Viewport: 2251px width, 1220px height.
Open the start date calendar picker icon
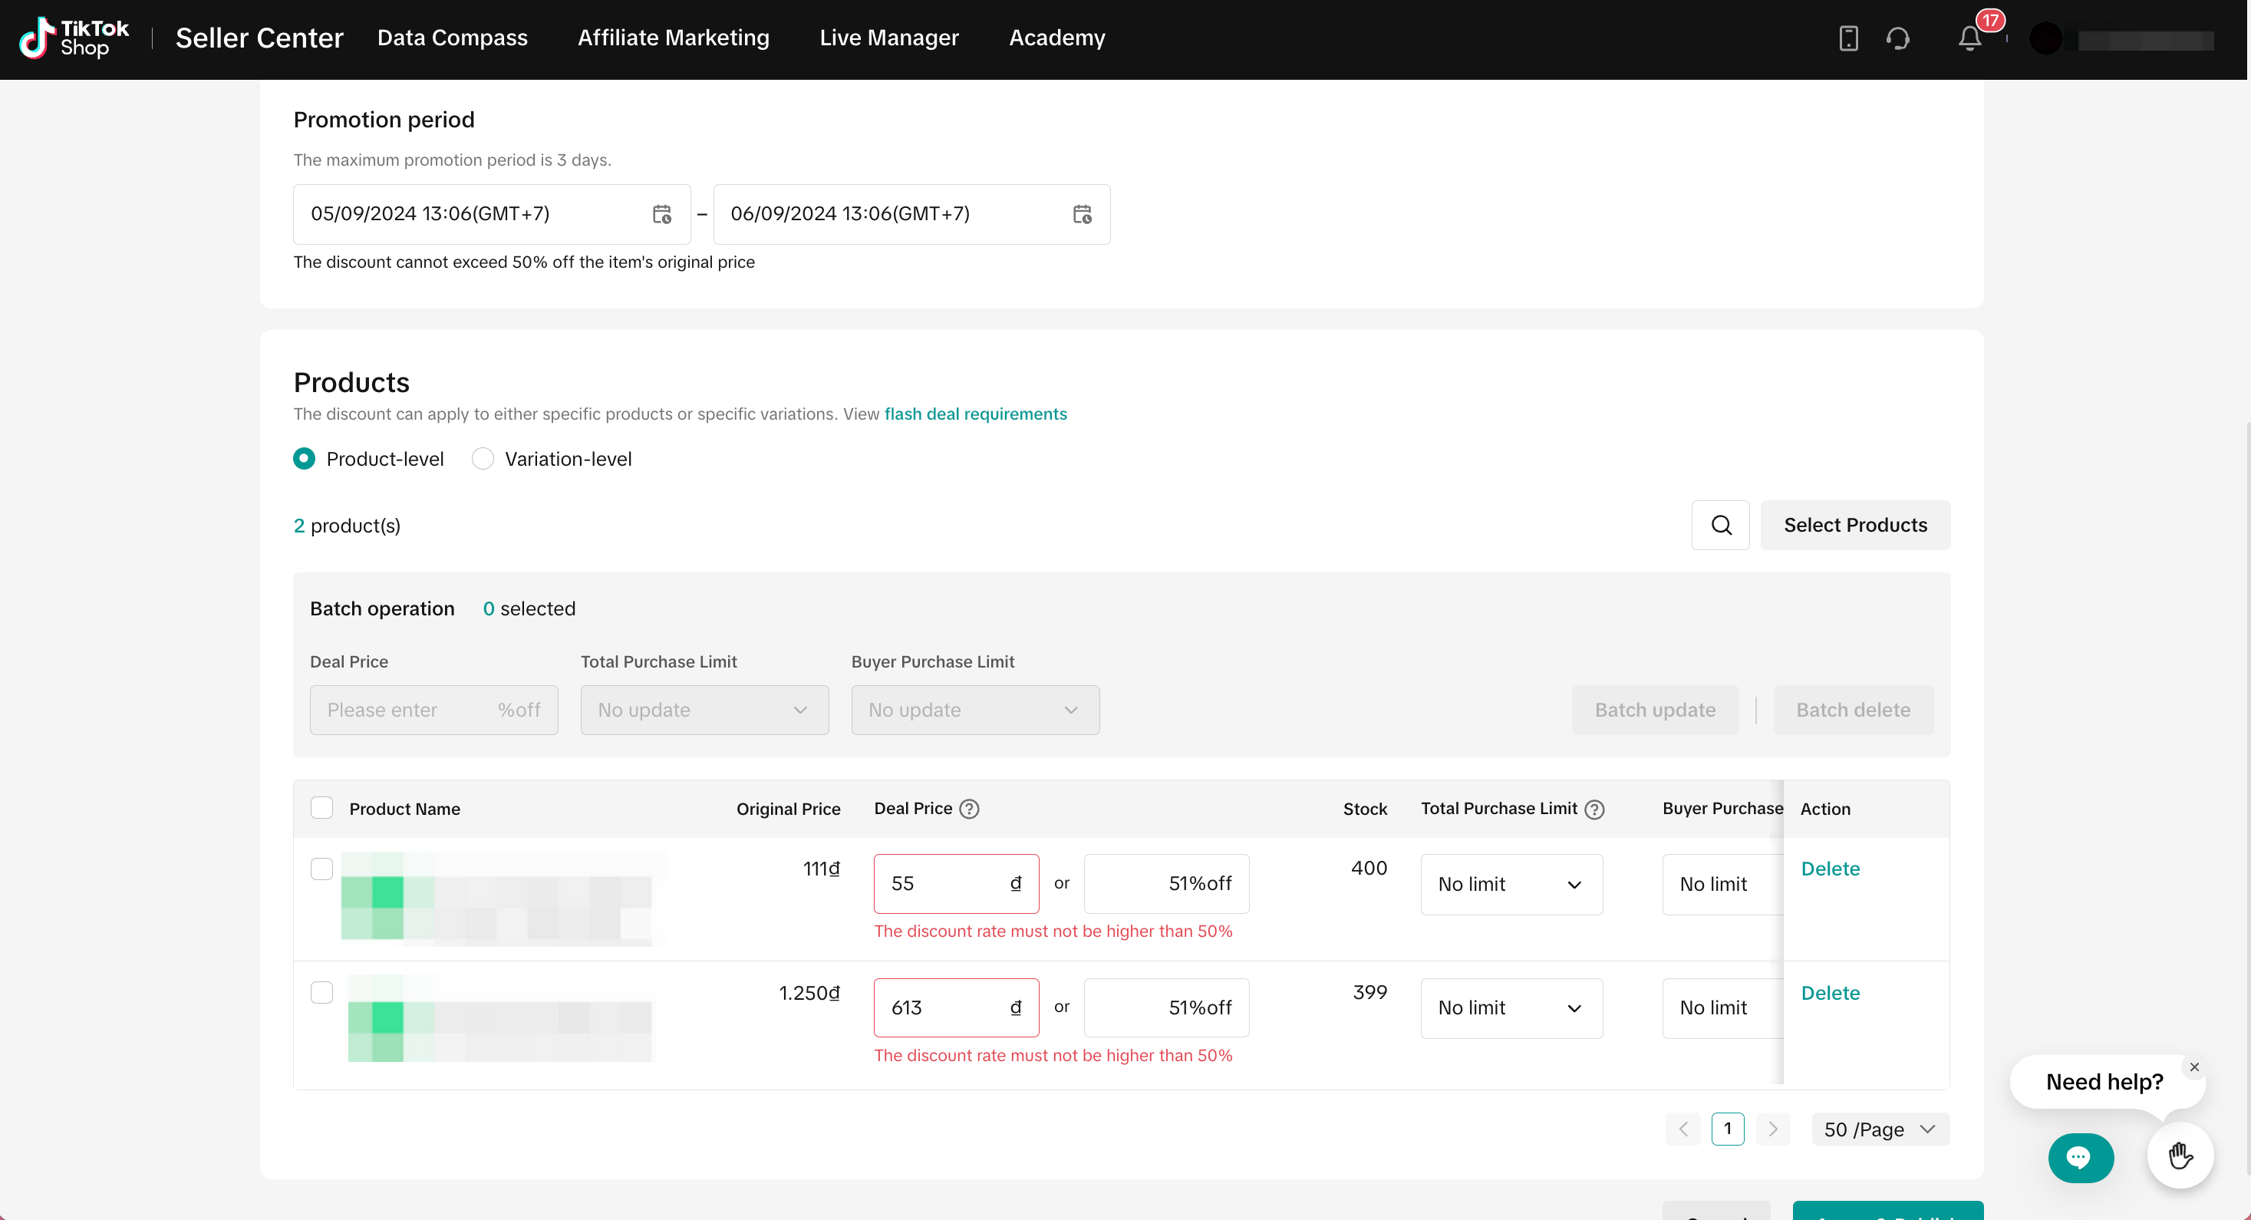[662, 214]
